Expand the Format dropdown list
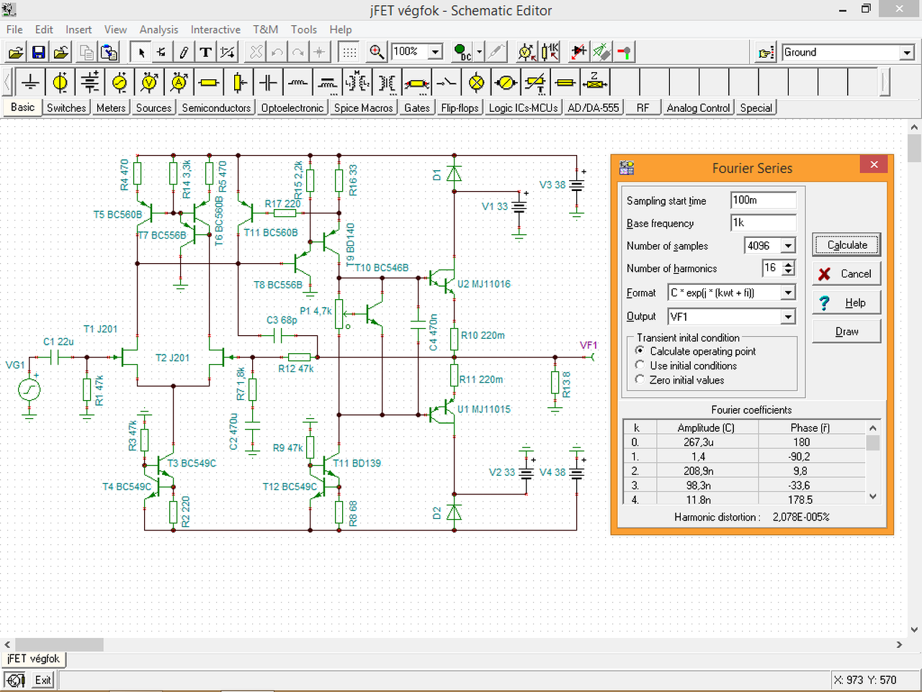 [x=788, y=293]
